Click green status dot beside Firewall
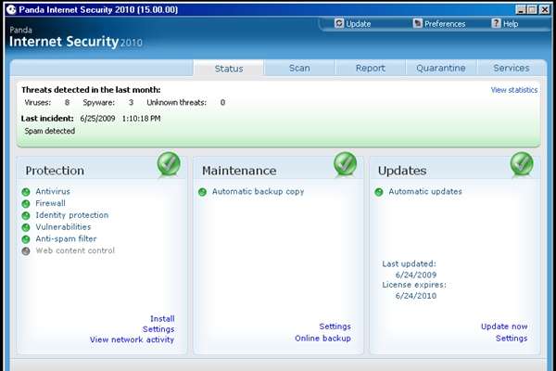 pyautogui.click(x=26, y=204)
